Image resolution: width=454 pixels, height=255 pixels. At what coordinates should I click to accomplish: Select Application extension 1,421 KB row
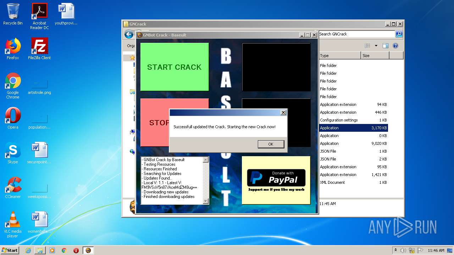pos(353,175)
